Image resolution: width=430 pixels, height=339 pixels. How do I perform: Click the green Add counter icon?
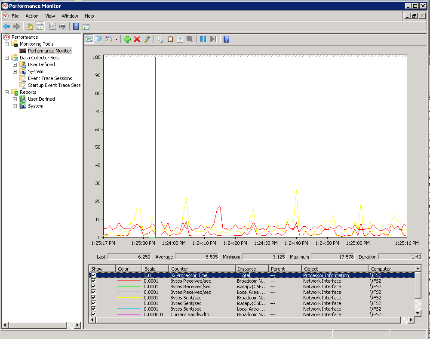pos(127,39)
